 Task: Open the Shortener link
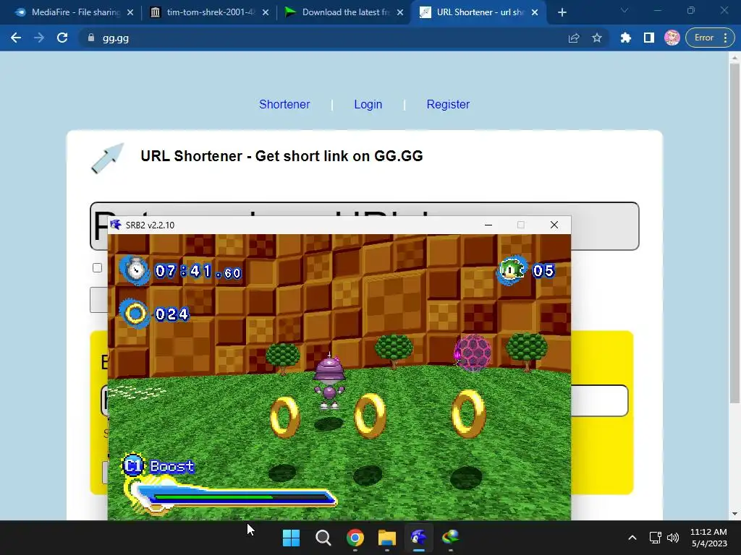click(x=284, y=104)
